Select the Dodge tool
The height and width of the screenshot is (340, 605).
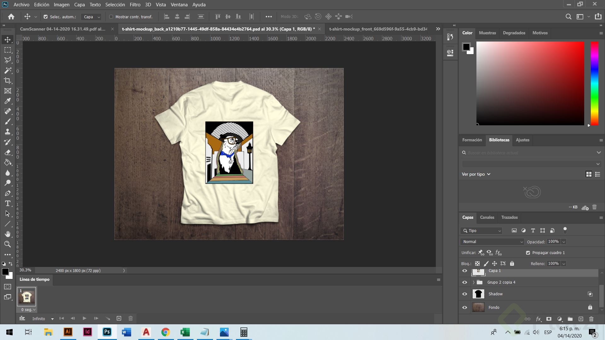[x=8, y=183]
